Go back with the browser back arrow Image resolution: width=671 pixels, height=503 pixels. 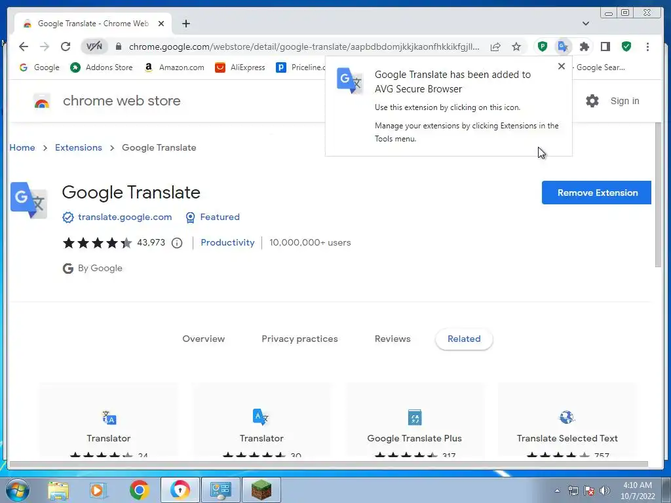[x=24, y=47]
